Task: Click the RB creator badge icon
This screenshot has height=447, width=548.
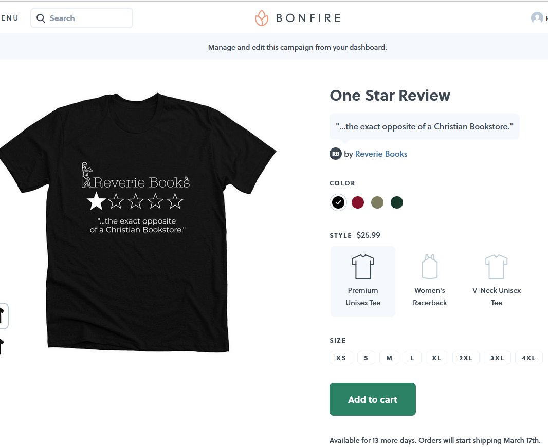Action: point(335,154)
